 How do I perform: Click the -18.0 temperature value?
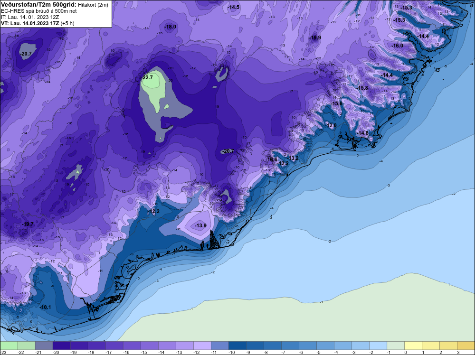(170, 27)
